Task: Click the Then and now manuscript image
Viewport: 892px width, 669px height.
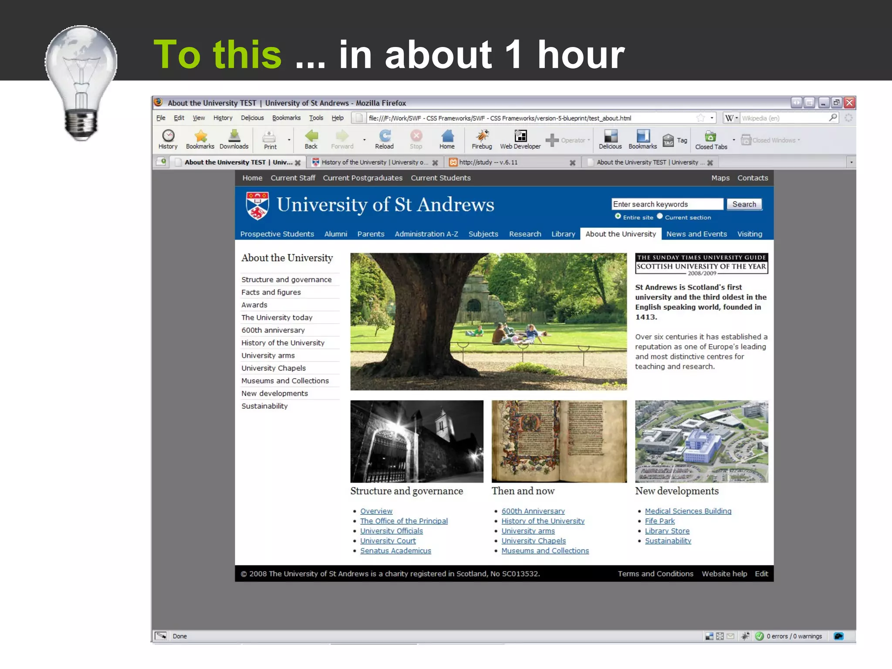Action: tap(559, 441)
